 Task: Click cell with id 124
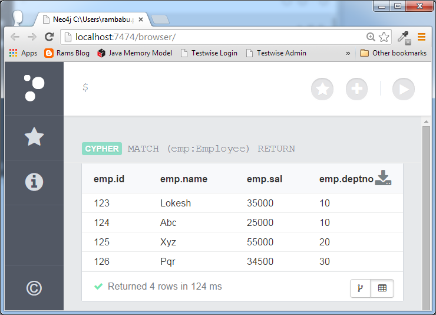[x=102, y=222]
